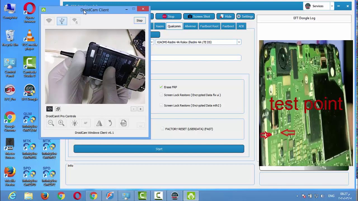Pop out DroidCam video preview window
This screenshot has width=358, height=201.
pyautogui.click(x=58, y=109)
